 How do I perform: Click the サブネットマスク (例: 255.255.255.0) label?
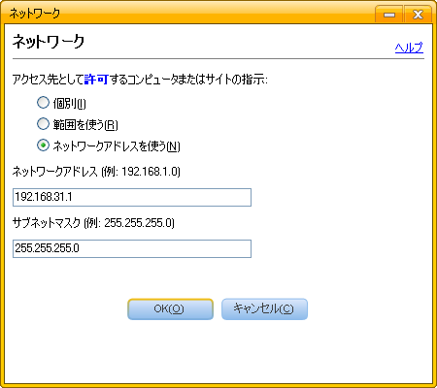pyautogui.click(x=93, y=223)
